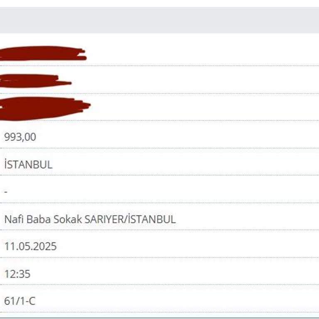Click the word Baba in the address
The image size is (319, 319).
pyautogui.click(x=39, y=219)
